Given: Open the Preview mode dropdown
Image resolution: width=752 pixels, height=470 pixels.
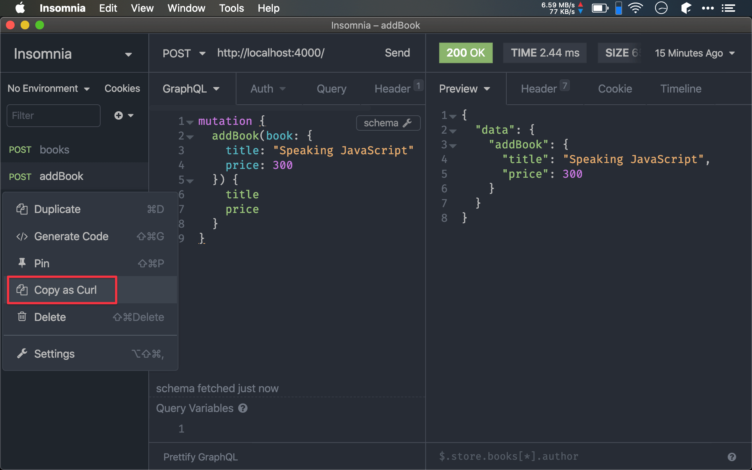Looking at the screenshot, I should pos(464,89).
